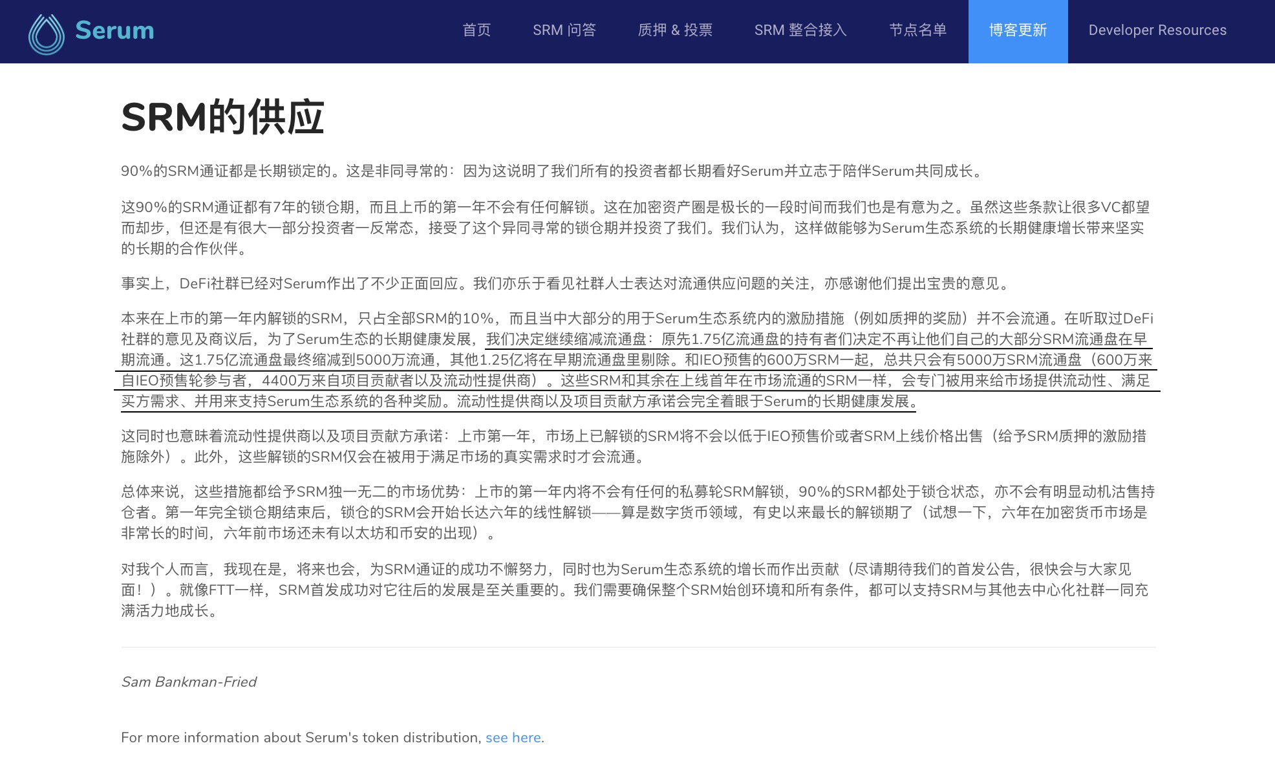
Task: Open the SRM 问答 menu item
Action: (564, 30)
